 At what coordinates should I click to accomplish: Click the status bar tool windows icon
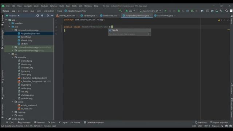[3, 126]
